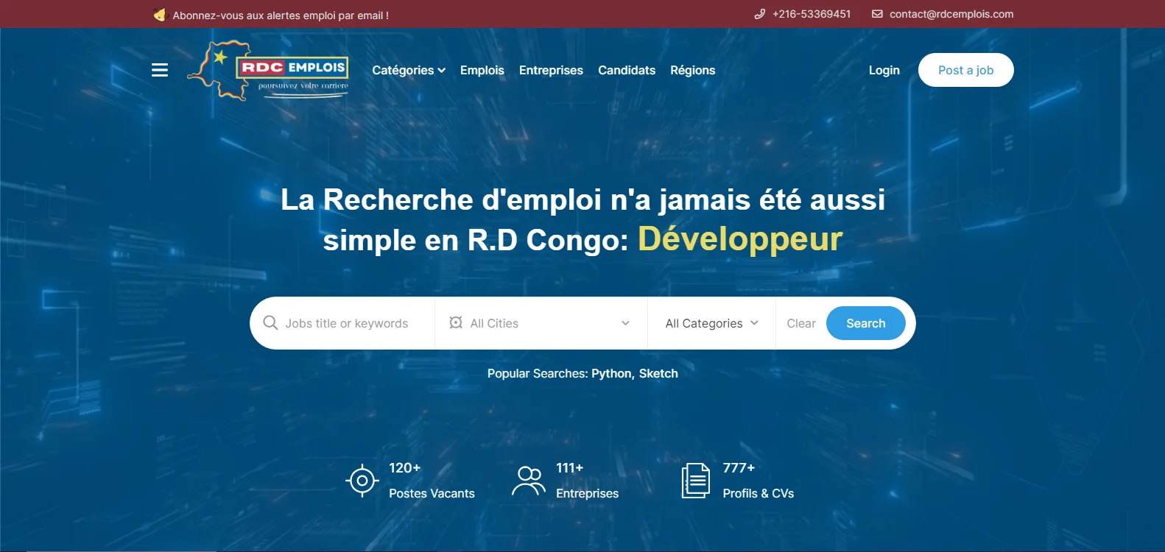Click the magnifier icon in search field
Screen dimensions: 1165x552
(x=270, y=323)
